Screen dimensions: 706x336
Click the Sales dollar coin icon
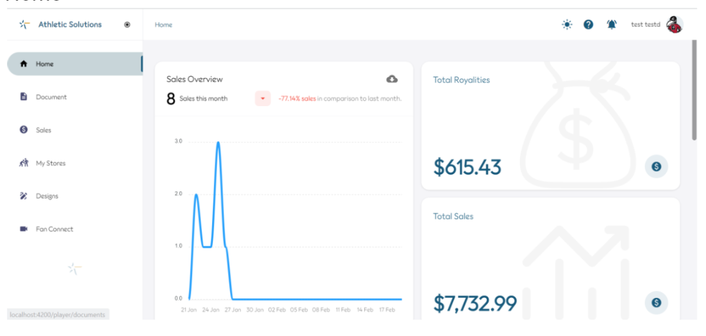click(x=24, y=130)
